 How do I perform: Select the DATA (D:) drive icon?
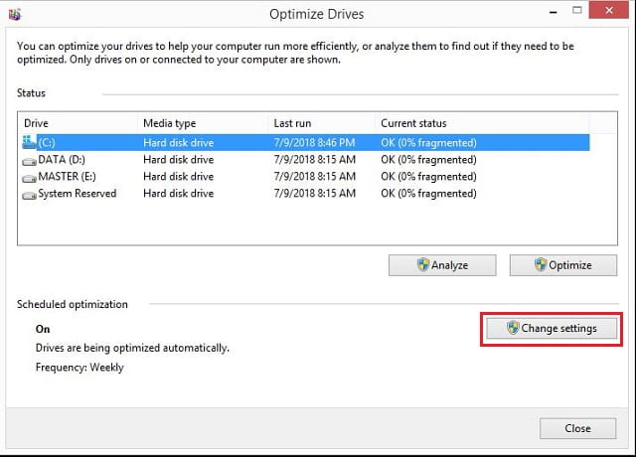29,161
